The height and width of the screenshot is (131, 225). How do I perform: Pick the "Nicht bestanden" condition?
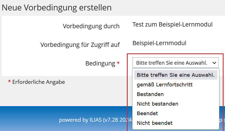click(x=157, y=104)
